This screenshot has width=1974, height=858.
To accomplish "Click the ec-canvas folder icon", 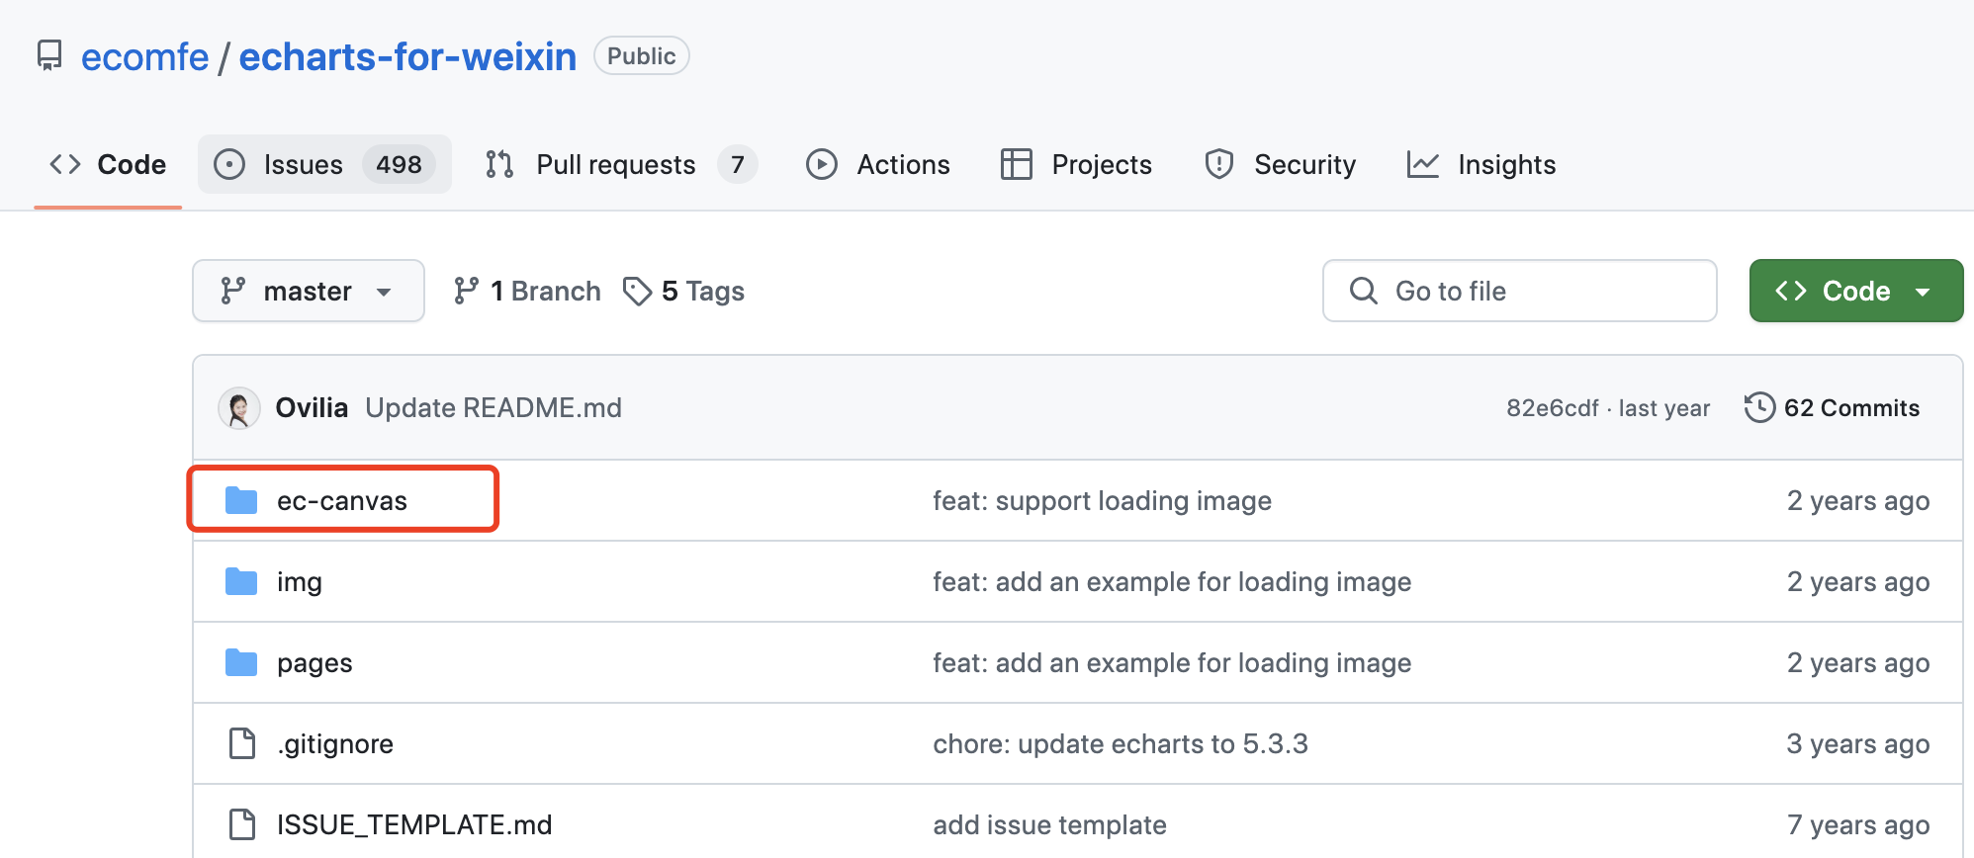I will click(241, 501).
